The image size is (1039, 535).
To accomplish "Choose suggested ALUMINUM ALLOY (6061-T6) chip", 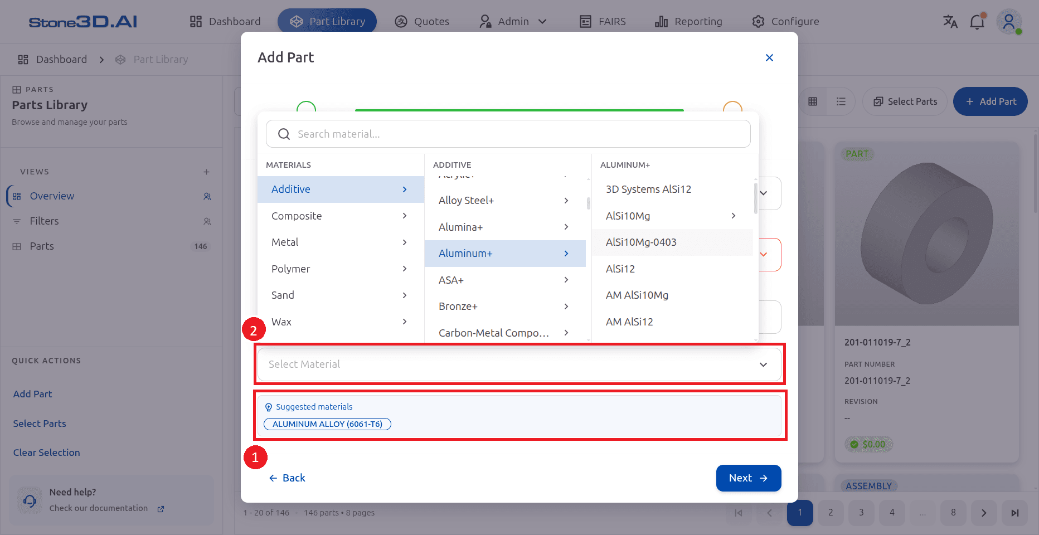I will coord(327,424).
